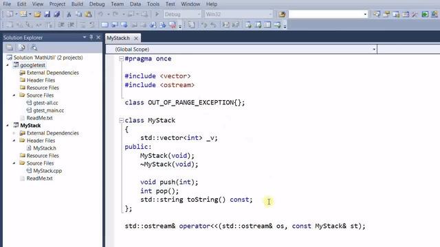Open the Window menu
The width and height of the screenshot is (440, 247).
[x=190, y=4]
